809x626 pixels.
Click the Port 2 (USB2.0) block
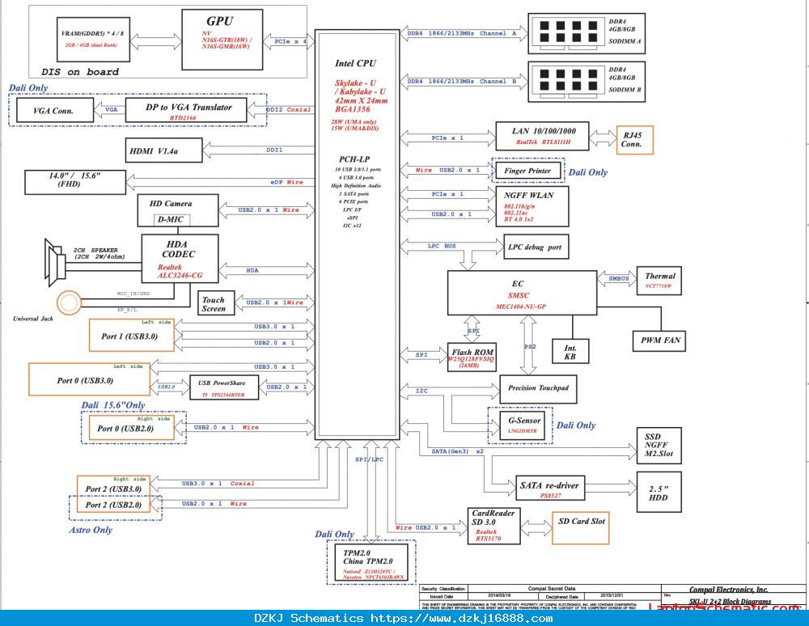pyautogui.click(x=113, y=505)
